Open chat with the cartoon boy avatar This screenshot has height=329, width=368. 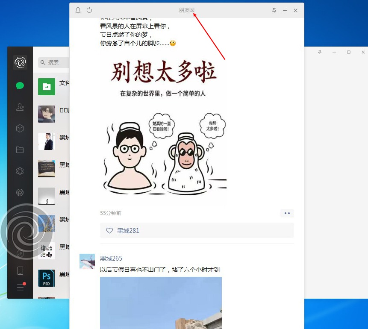coord(47,114)
